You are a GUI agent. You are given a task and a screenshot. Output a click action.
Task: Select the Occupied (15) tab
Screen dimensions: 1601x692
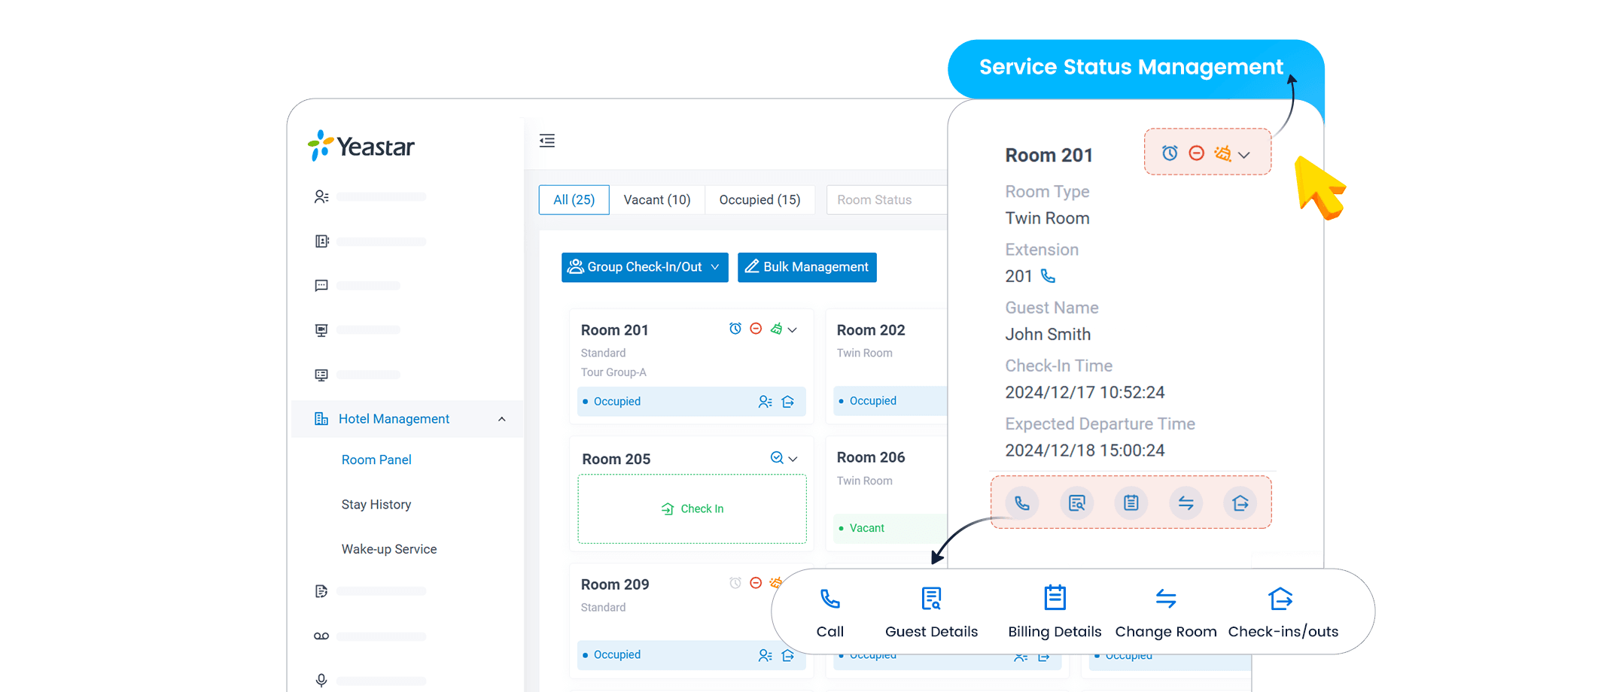tap(759, 200)
